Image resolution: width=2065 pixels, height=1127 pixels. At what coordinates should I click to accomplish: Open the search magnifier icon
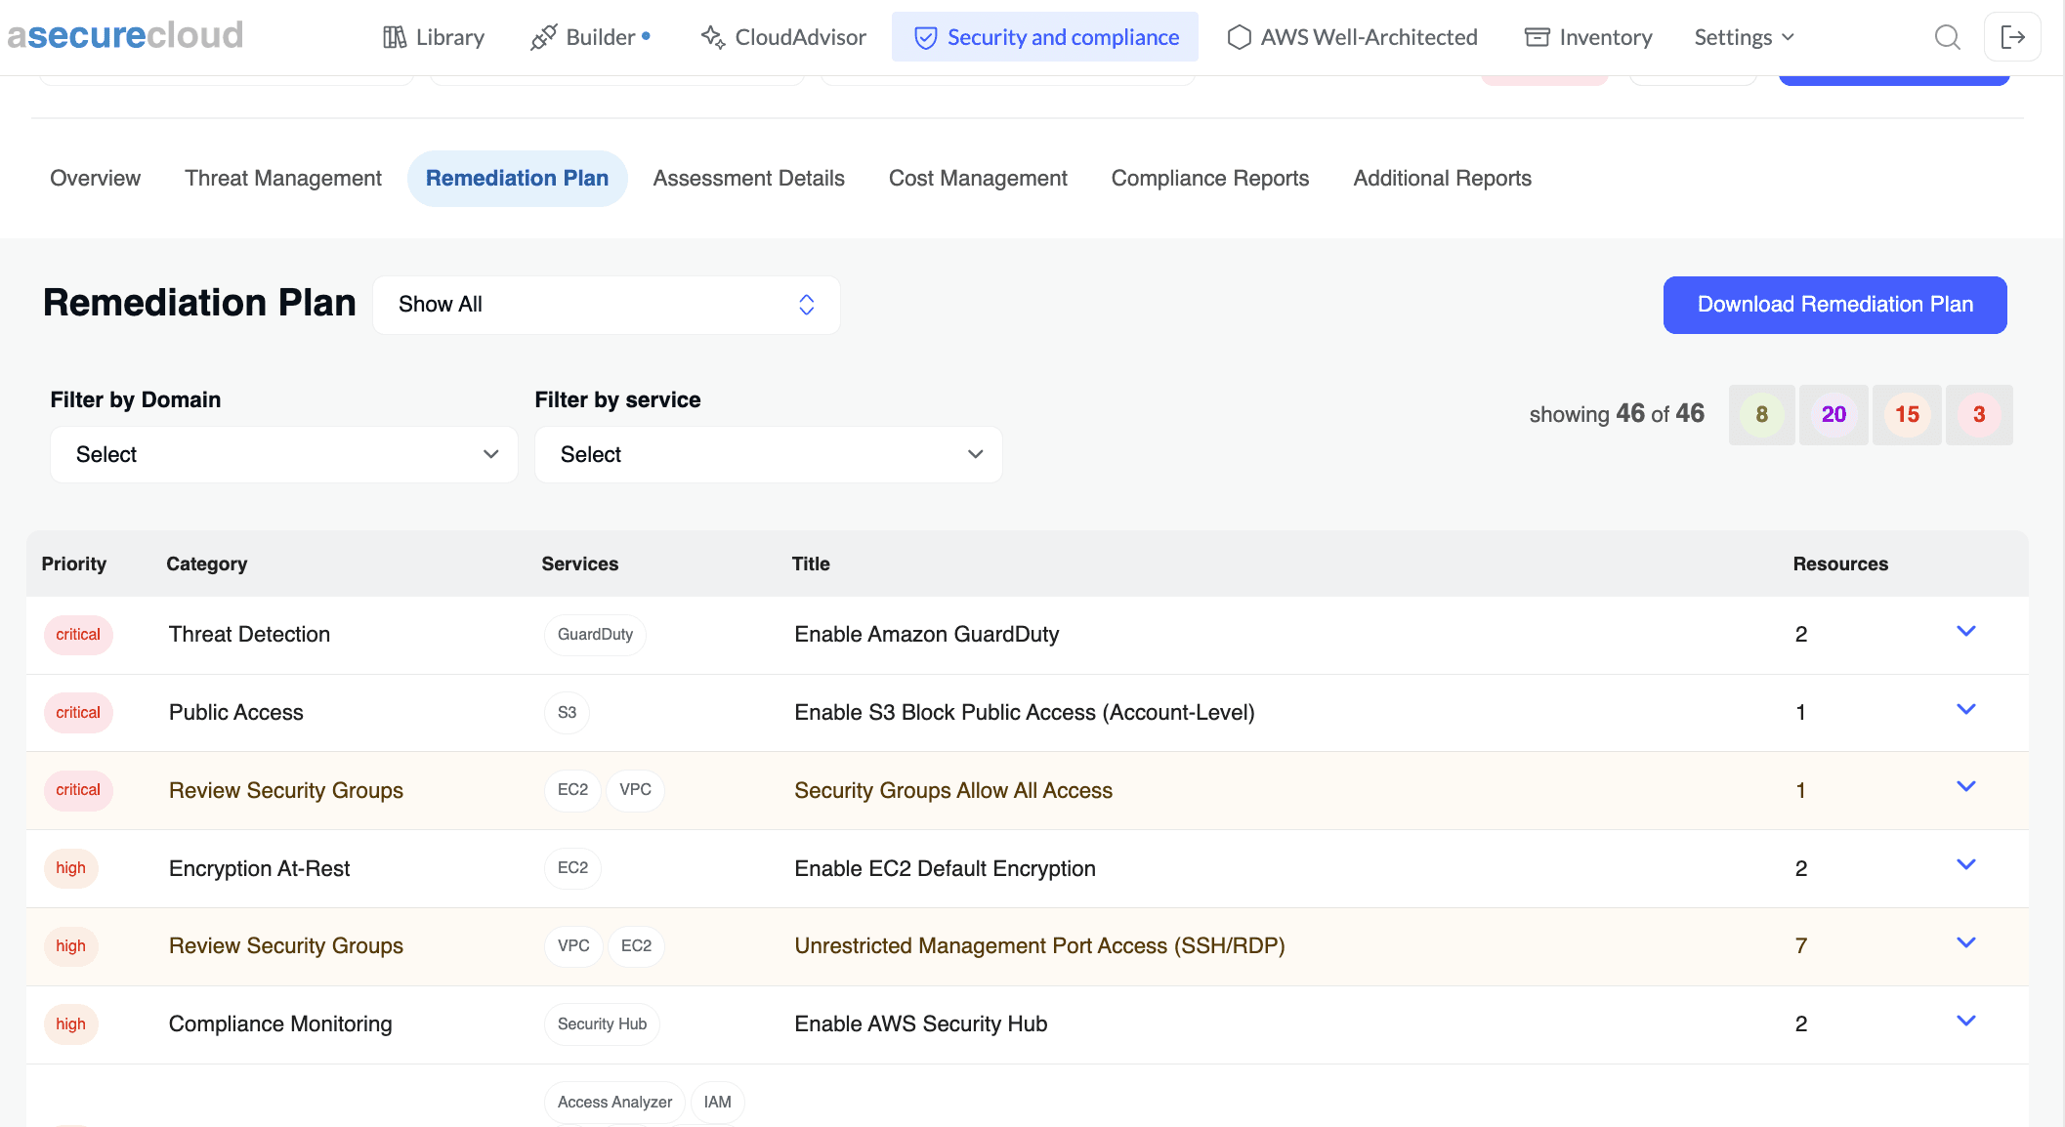click(1947, 37)
